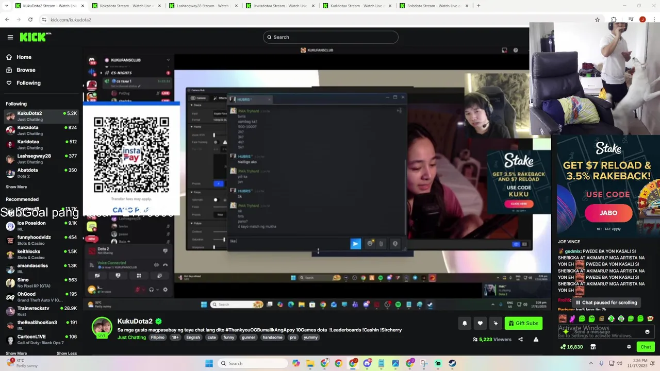The height and width of the screenshot is (371, 660).
Task: Open CartoonL1VE recommended channel
Action: (x=41, y=340)
